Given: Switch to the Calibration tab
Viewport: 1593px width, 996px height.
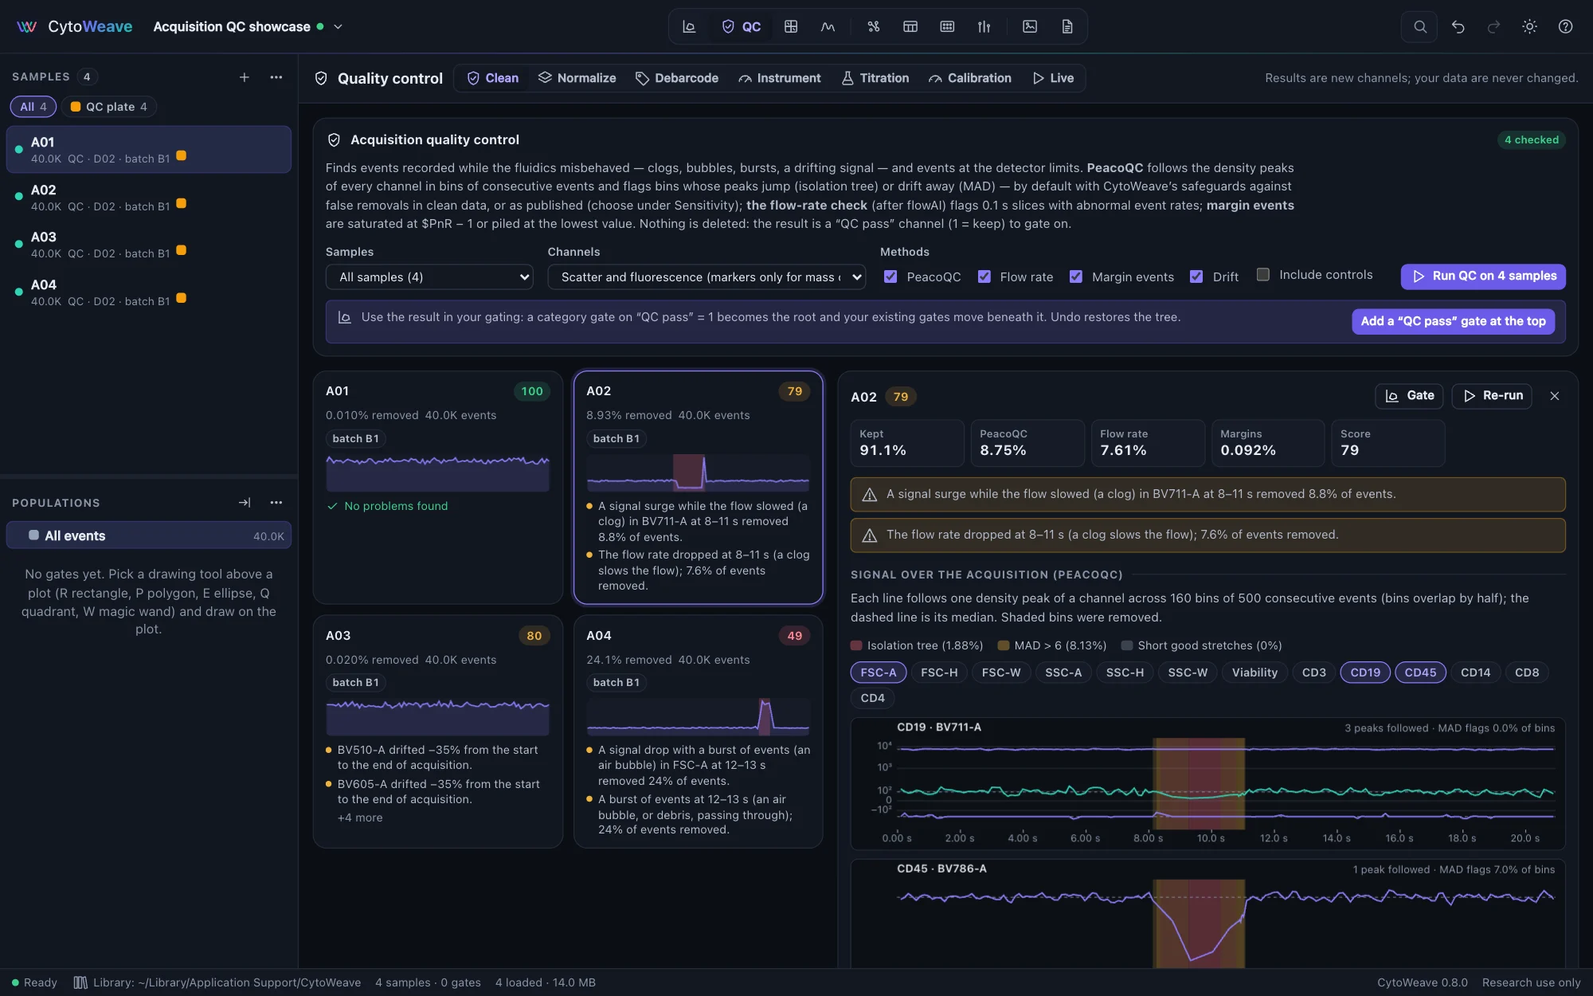Looking at the screenshot, I should coord(970,78).
